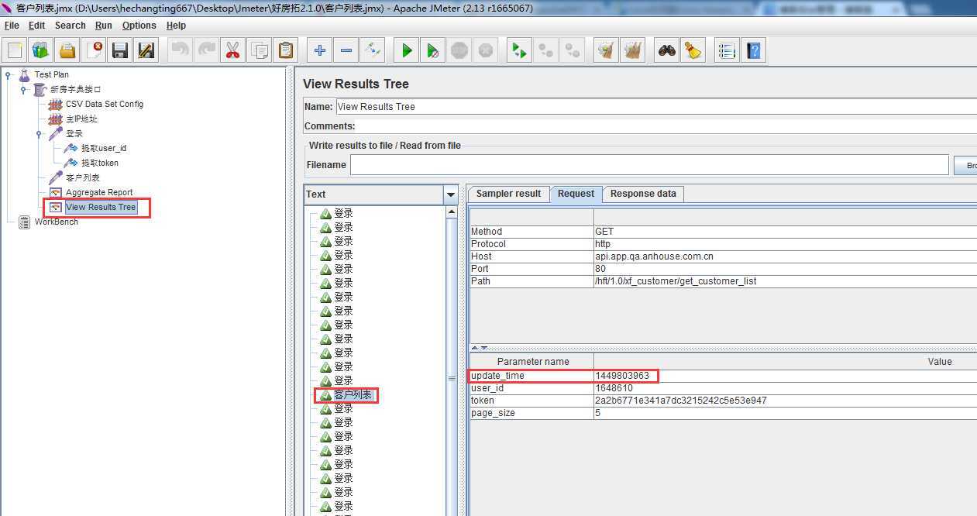Click the Open file toolbar icon
The height and width of the screenshot is (516, 977).
pyautogui.click(x=67, y=50)
